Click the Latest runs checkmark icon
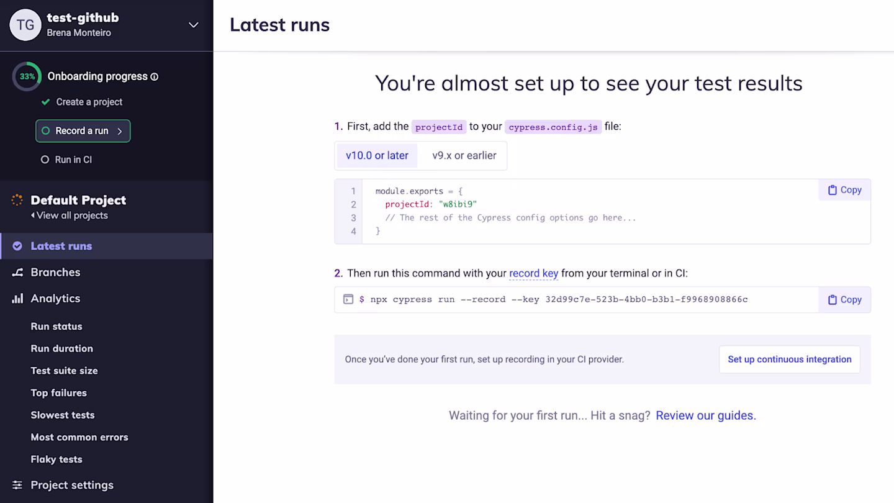Viewport: 894px width, 503px height. (x=17, y=246)
